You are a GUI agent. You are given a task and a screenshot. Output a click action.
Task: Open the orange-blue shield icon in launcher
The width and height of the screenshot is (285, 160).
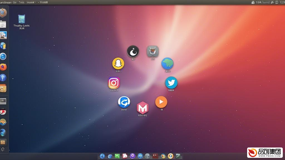click(x=3, y=122)
